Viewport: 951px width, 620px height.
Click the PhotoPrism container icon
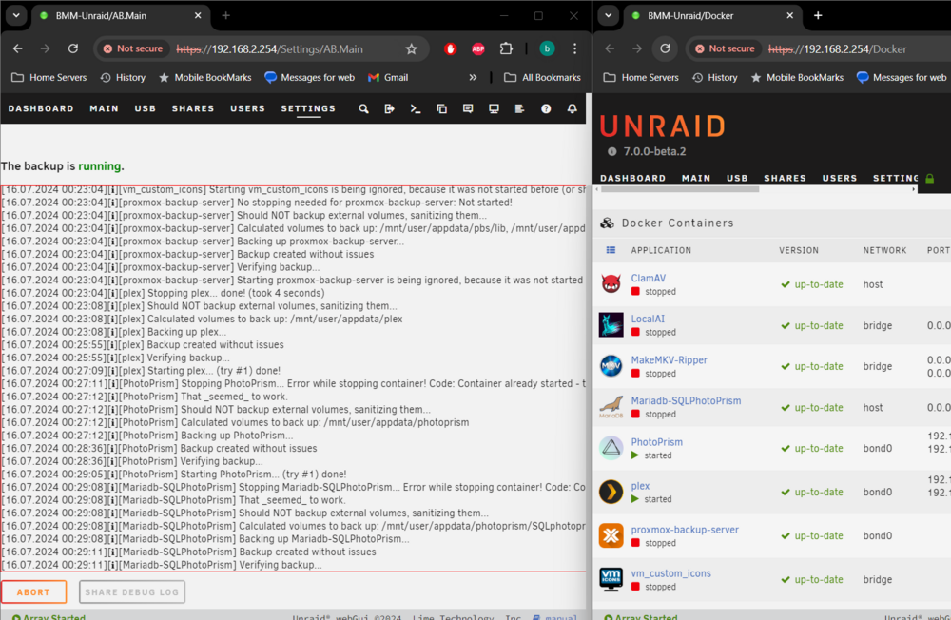click(611, 448)
